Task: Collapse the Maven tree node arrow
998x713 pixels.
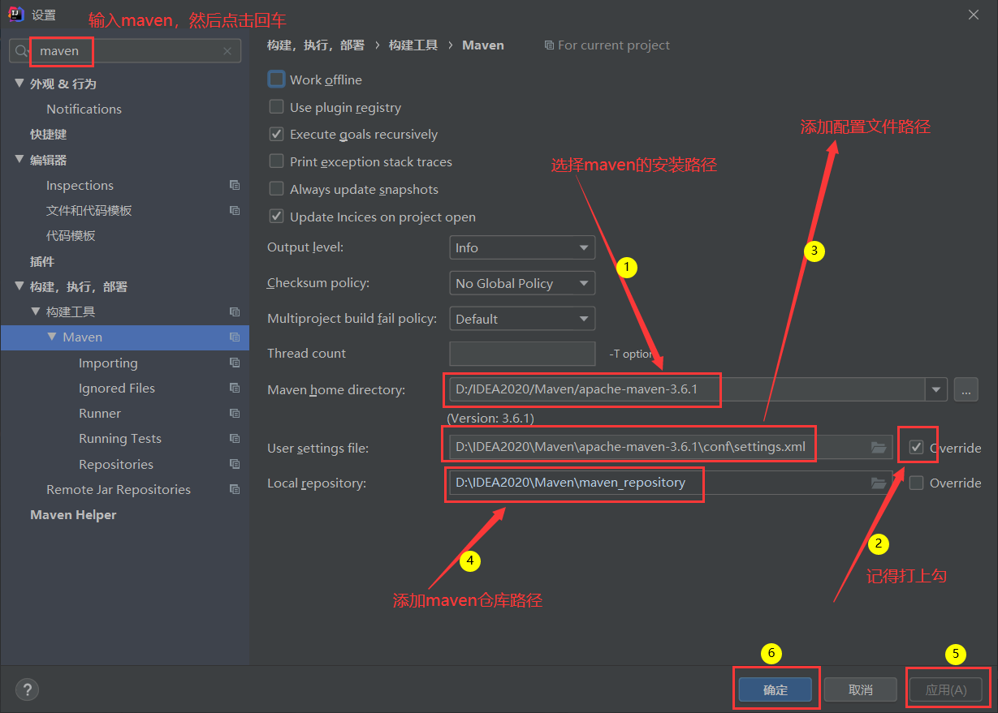Action: [52, 337]
